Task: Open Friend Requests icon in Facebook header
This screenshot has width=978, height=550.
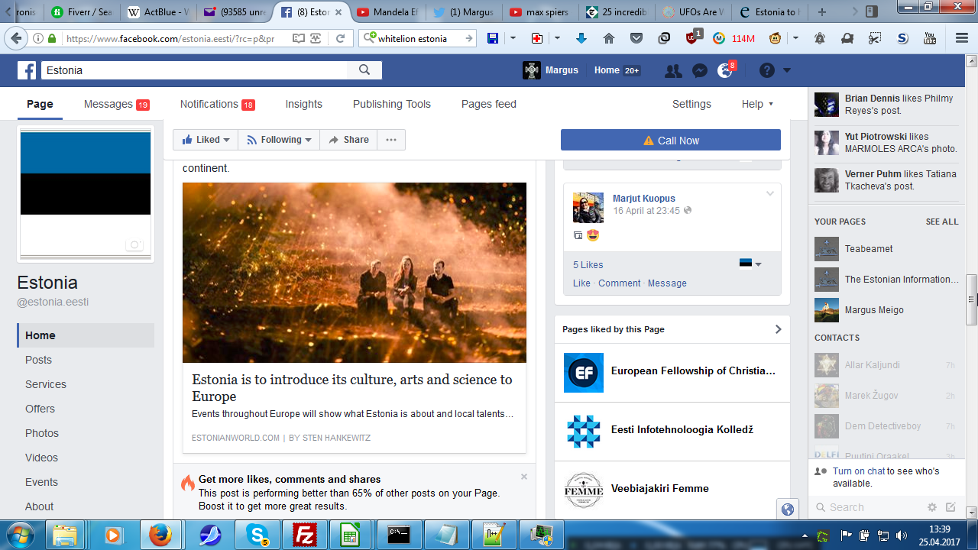Action: [673, 70]
